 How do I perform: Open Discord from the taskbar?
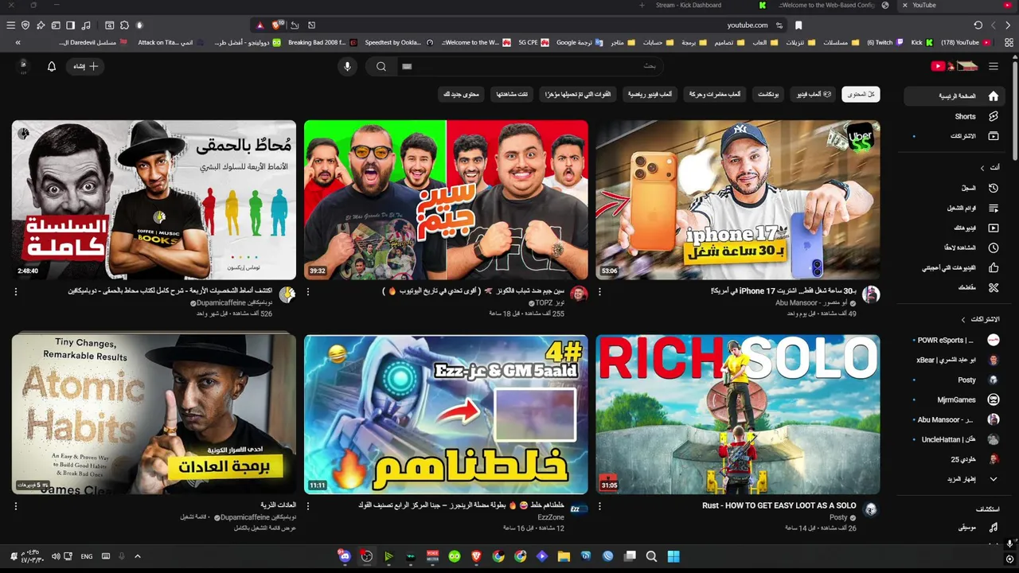point(345,556)
